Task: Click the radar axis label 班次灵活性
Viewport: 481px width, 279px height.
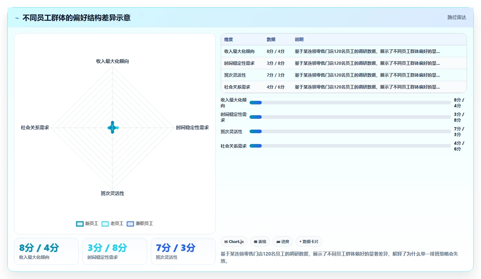Action: (x=112, y=193)
